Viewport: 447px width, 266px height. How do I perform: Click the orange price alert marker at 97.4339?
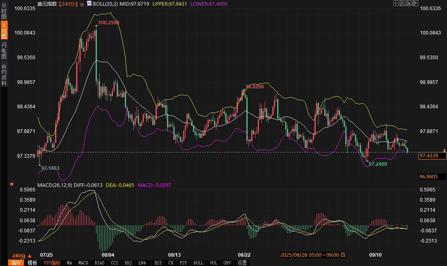444,150
